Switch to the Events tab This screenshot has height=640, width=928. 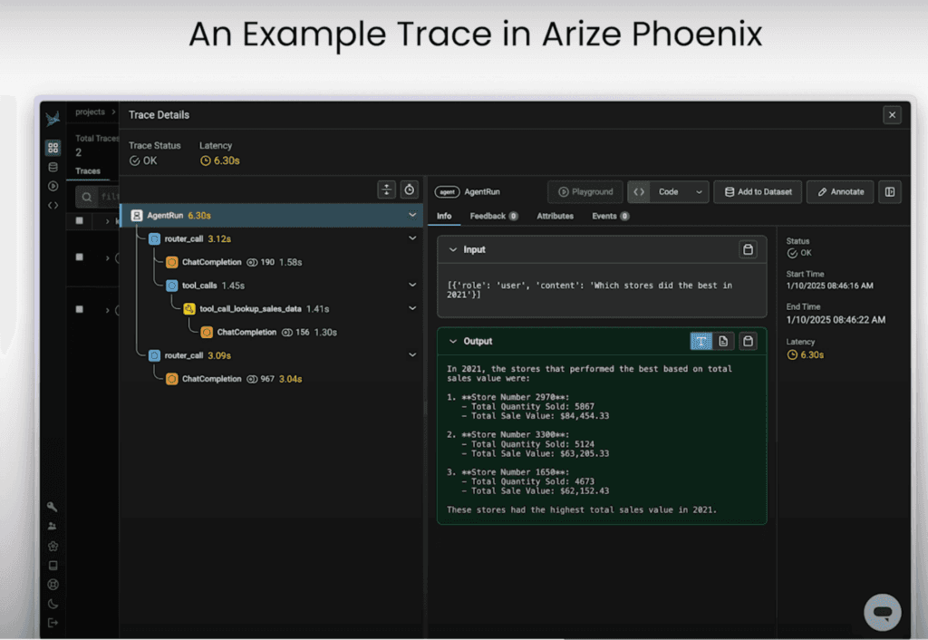[x=610, y=216]
